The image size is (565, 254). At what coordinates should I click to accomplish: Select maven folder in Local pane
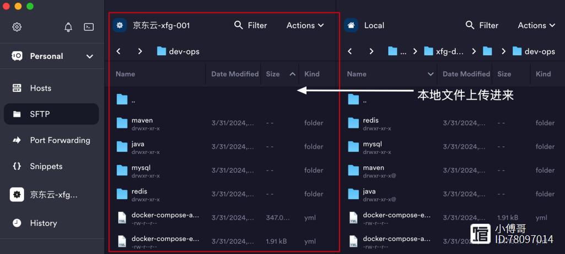(453, 170)
